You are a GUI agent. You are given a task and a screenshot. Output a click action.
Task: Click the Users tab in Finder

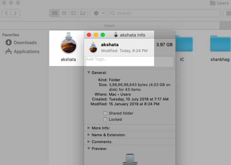(109, 25)
